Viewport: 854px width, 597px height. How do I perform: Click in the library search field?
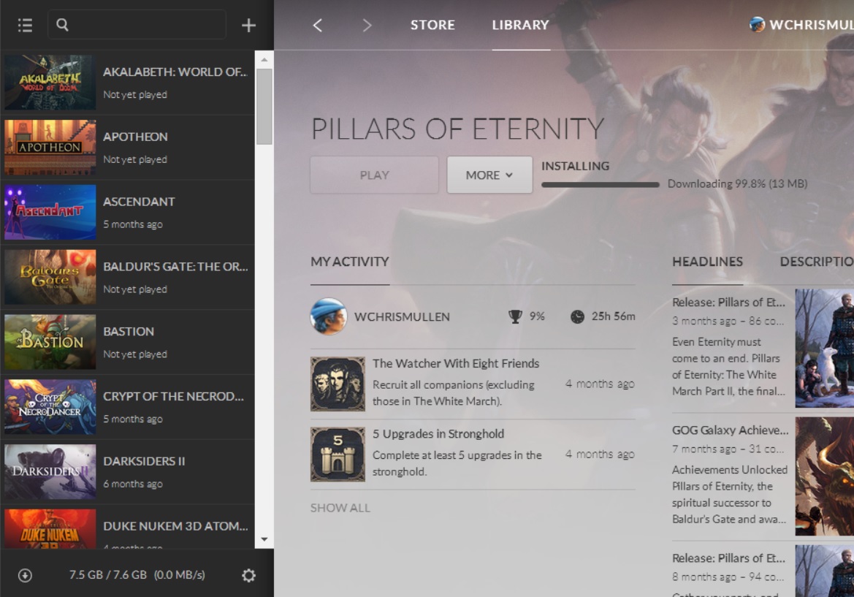[137, 25]
